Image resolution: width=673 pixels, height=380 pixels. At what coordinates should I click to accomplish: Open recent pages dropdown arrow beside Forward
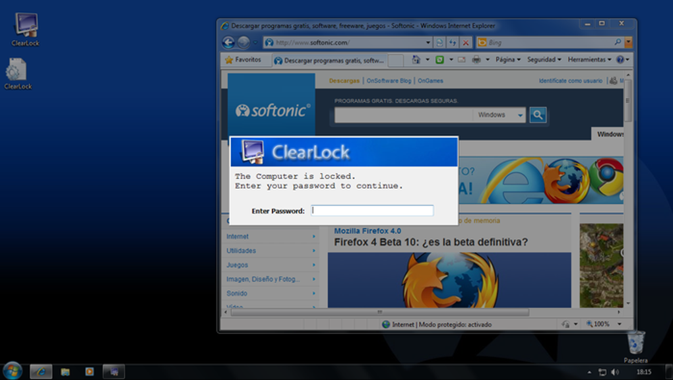[x=255, y=42]
